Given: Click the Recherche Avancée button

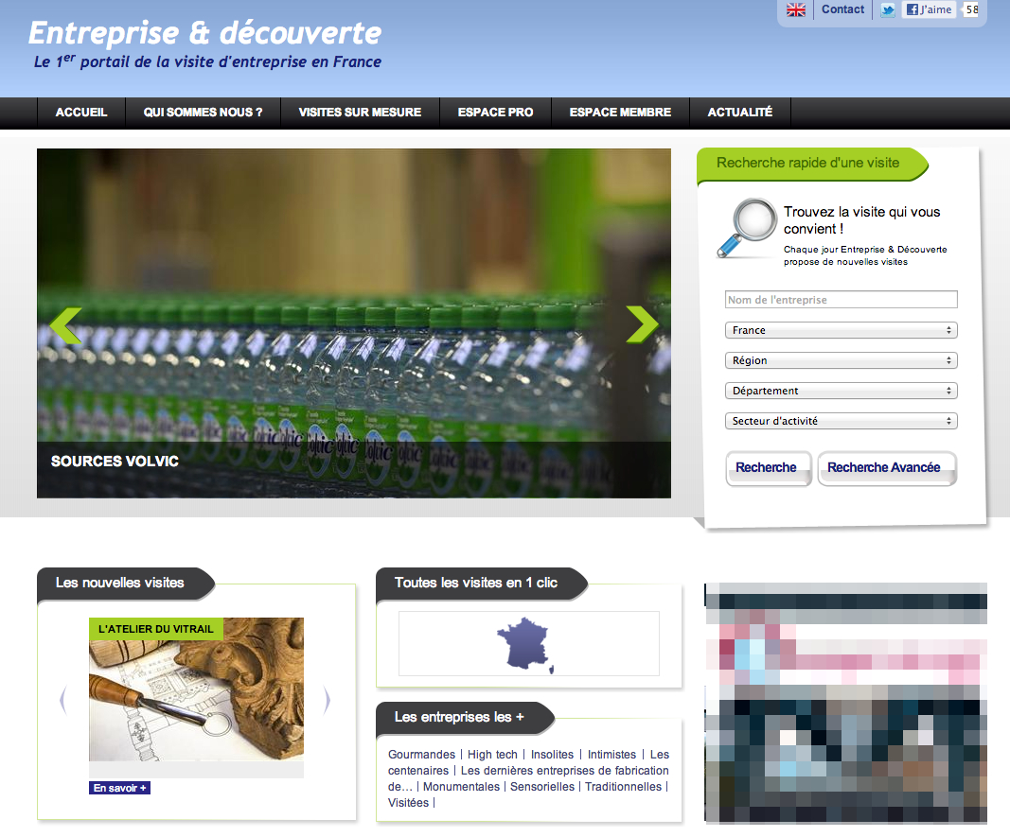Looking at the screenshot, I should pyautogui.click(x=887, y=468).
